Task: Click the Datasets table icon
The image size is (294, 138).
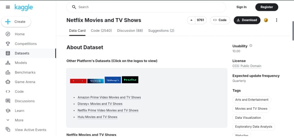Action: click(x=8, y=53)
